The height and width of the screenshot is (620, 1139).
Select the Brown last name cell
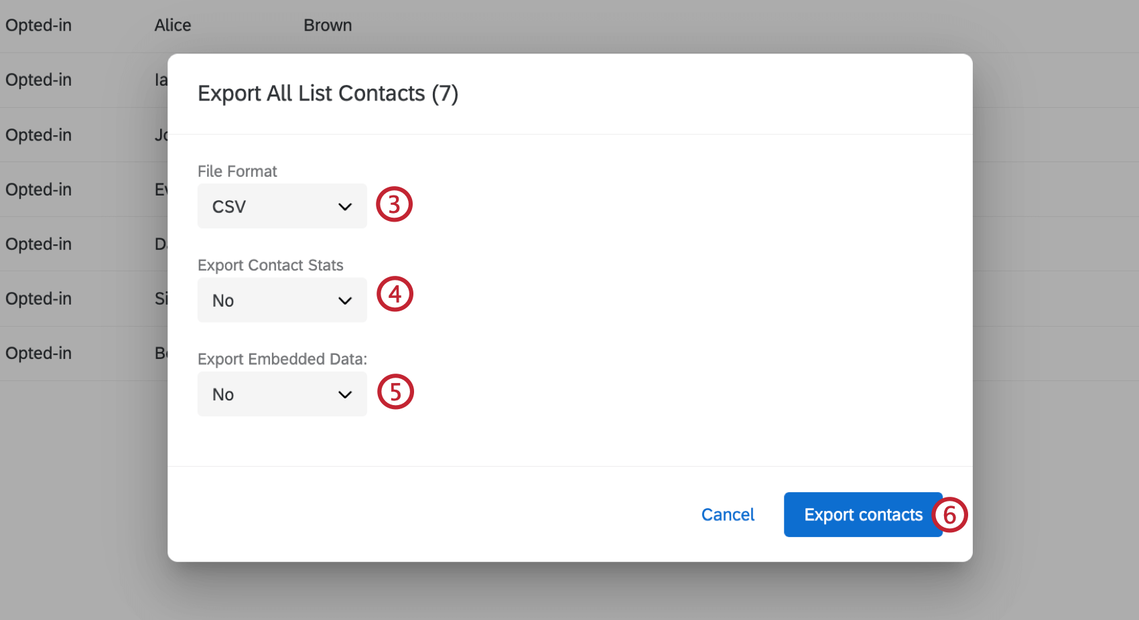click(x=328, y=25)
